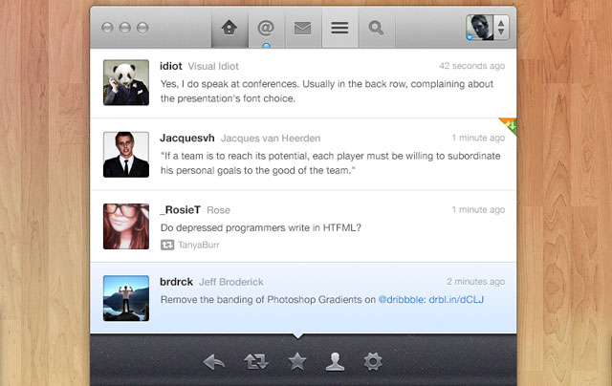Screen dimensions: 612x386
Task: Retweet the selected tweet
Action: 256,362
